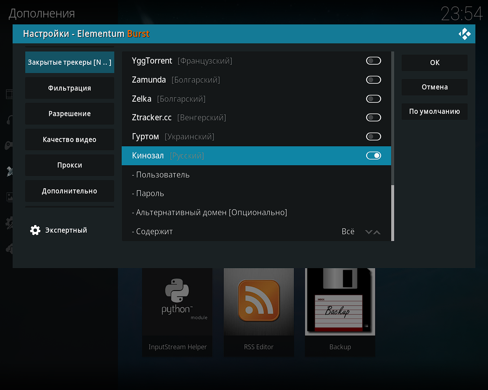Click the Экспертный settings level gear icon
Screen dimensions: 488x390
click(35, 230)
